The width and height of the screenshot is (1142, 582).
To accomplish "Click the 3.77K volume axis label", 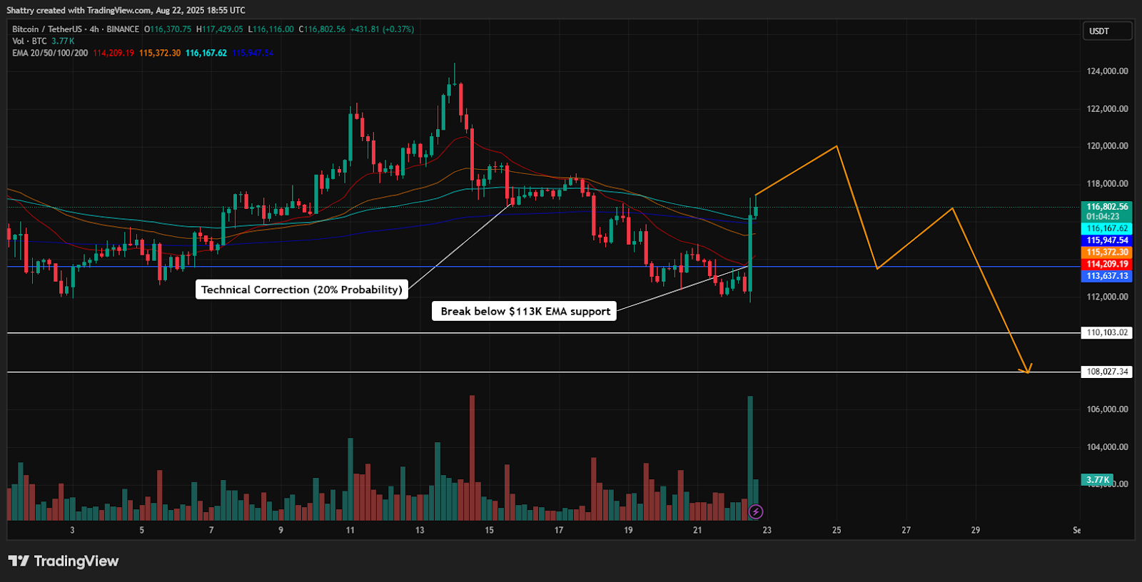I will coord(1098,479).
